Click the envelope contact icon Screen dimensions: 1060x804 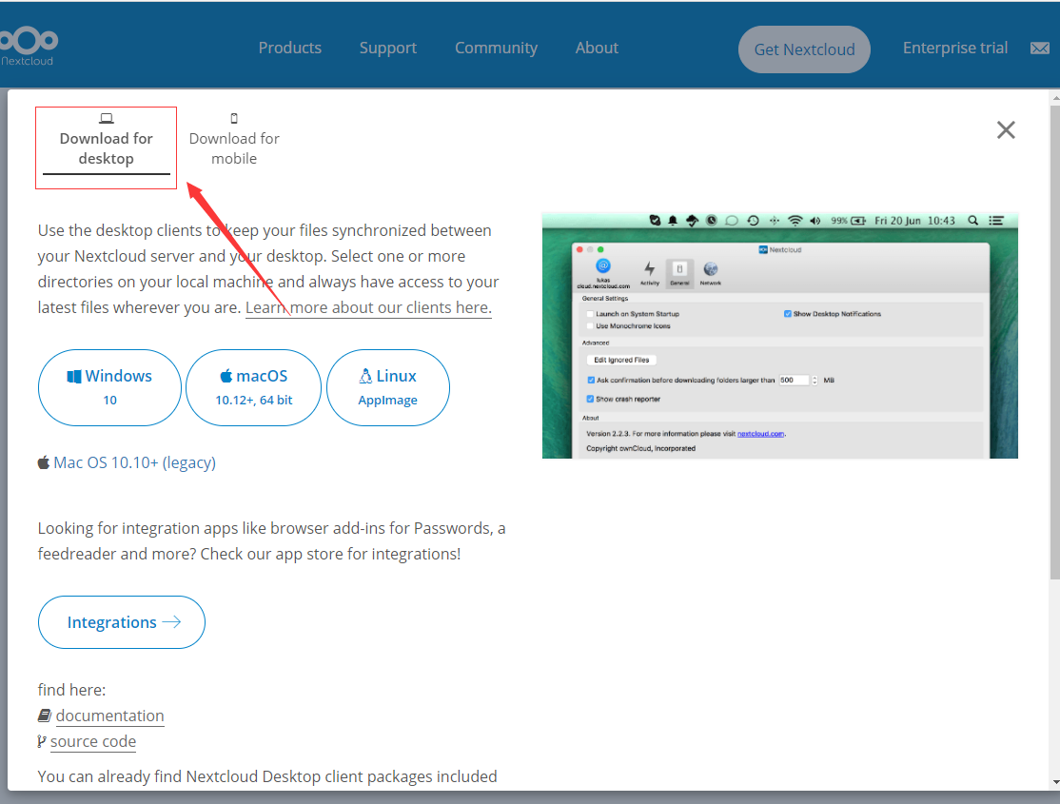pos(1040,48)
